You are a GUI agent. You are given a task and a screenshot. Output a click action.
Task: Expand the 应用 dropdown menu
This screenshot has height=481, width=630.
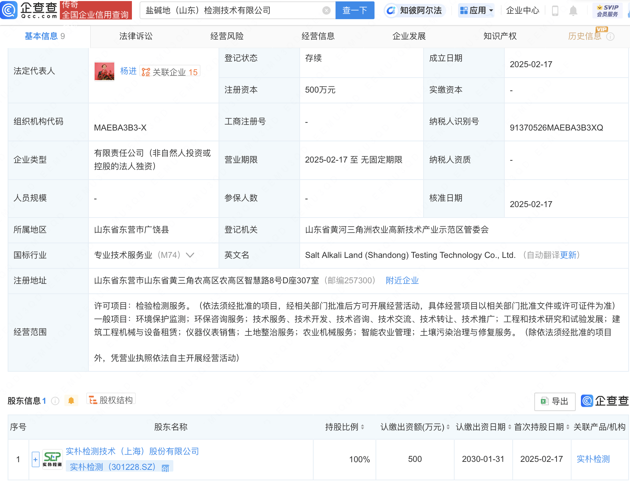point(477,10)
